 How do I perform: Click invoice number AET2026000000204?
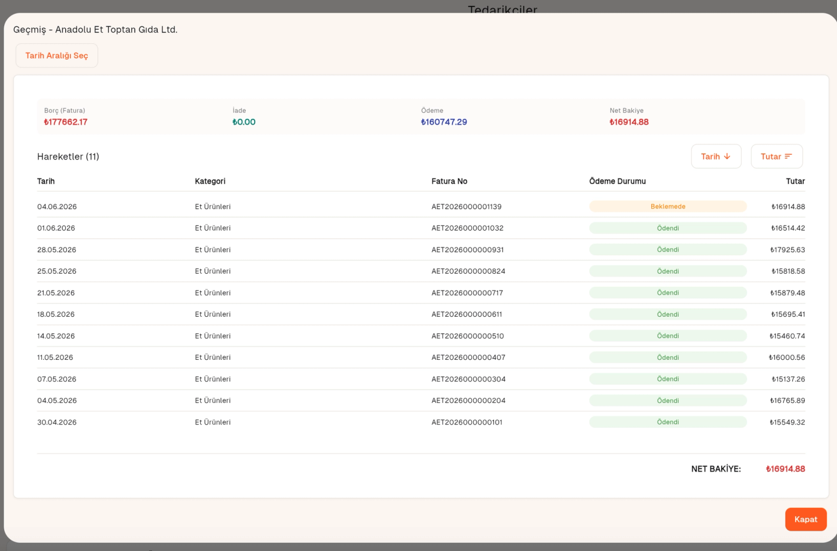[468, 400]
